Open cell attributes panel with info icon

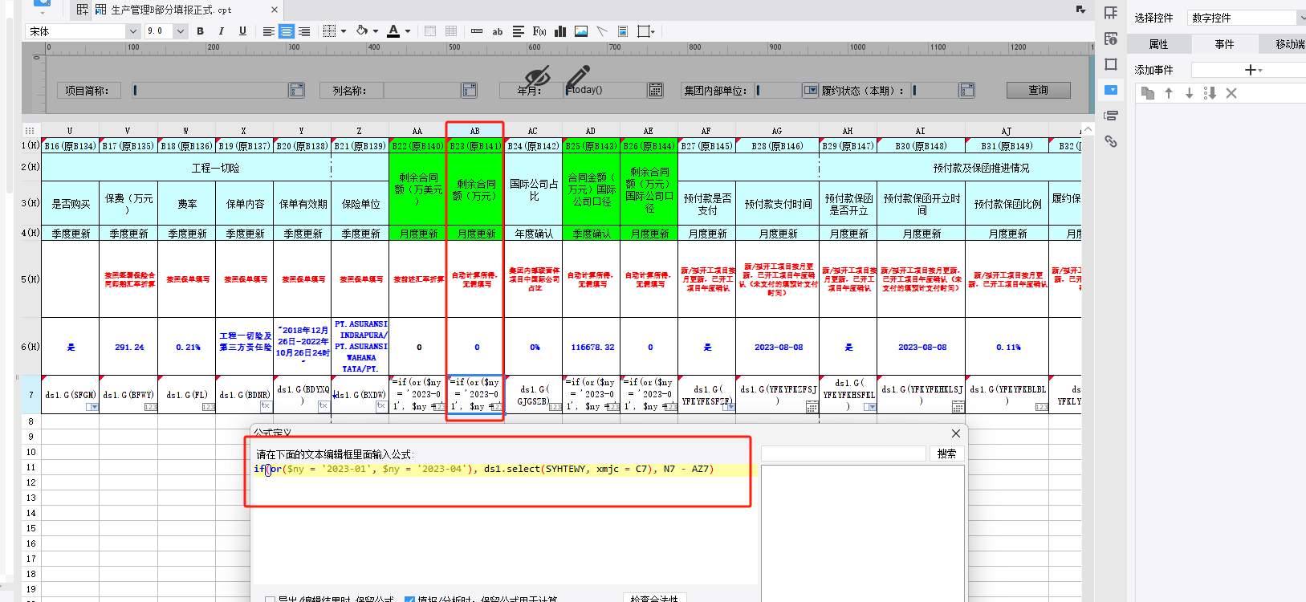click(1111, 39)
